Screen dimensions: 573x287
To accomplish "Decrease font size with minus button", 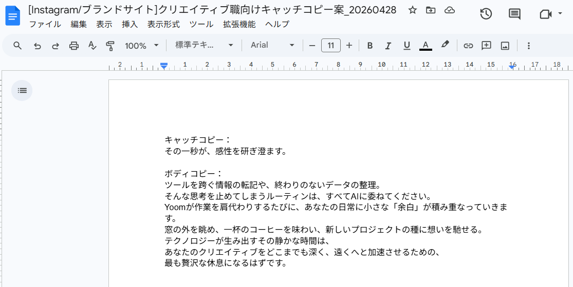I will (x=312, y=46).
